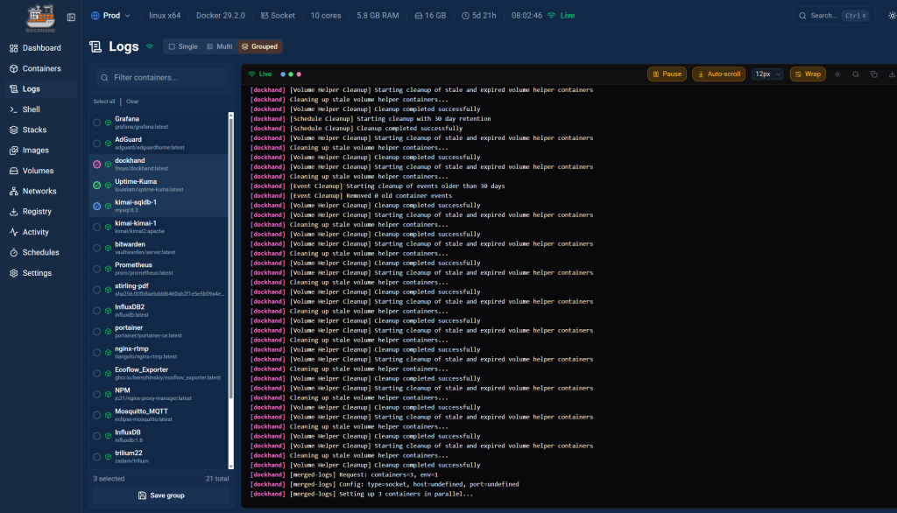Click the Save group button
This screenshot has height=513, width=897.
pyautogui.click(x=160, y=495)
